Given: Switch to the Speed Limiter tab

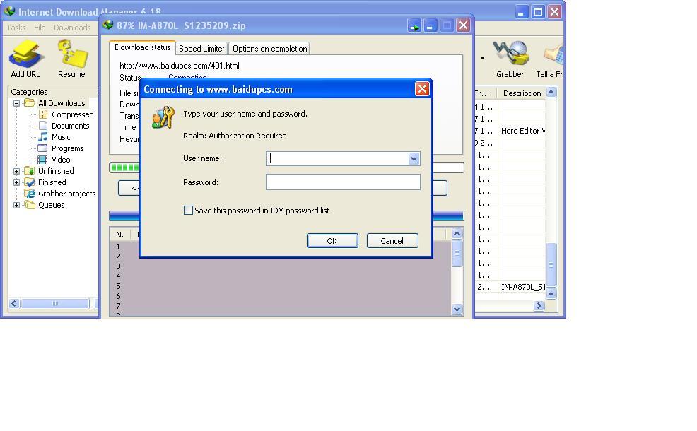Looking at the screenshot, I should (x=201, y=49).
